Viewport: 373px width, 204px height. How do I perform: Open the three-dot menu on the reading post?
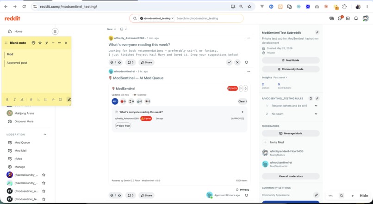click(249, 38)
